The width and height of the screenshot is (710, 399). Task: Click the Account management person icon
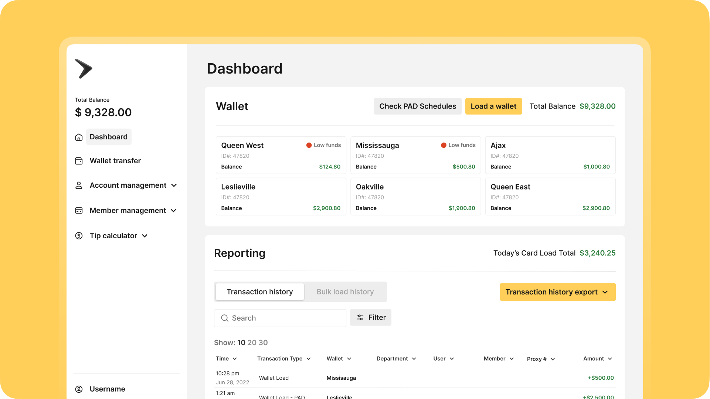tap(79, 185)
